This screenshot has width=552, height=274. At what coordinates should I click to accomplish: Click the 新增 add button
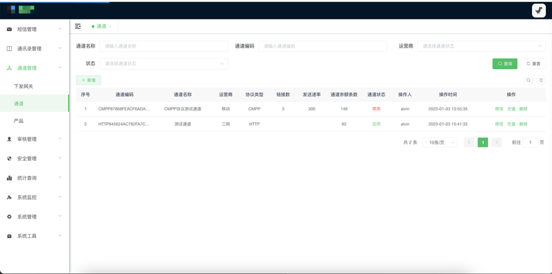tap(88, 80)
